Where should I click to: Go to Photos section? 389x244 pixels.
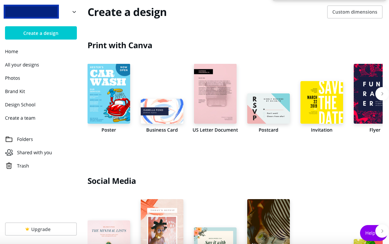click(x=13, y=78)
